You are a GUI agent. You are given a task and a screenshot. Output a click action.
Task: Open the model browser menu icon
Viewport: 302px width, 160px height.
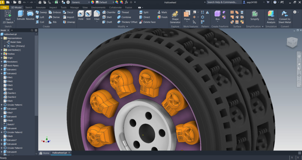click(x=36, y=30)
